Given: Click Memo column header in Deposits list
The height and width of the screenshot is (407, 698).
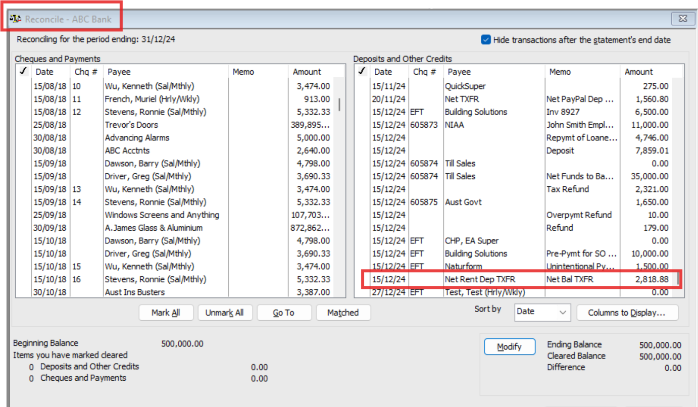Looking at the screenshot, I should click(582, 72).
